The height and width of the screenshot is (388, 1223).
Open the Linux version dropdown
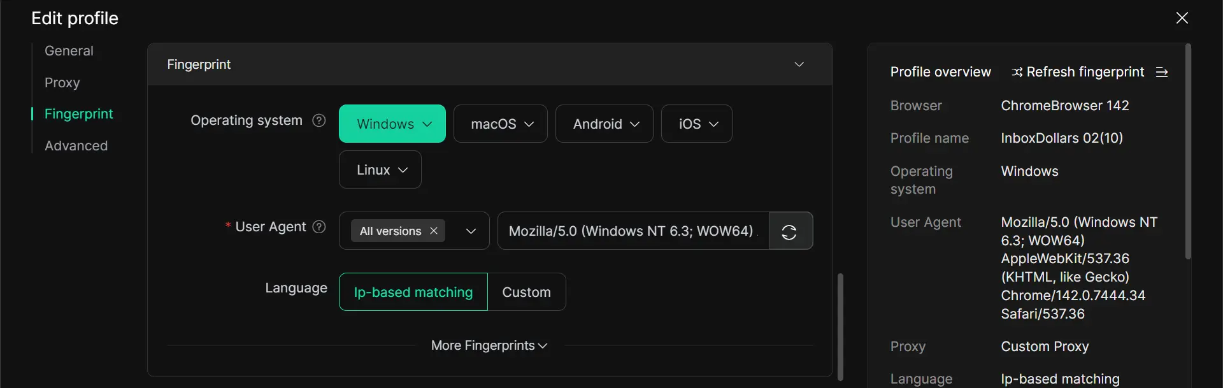click(380, 170)
